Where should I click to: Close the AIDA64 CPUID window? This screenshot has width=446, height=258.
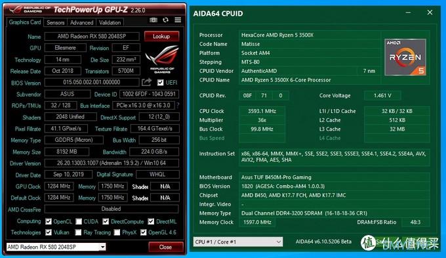tap(430, 12)
